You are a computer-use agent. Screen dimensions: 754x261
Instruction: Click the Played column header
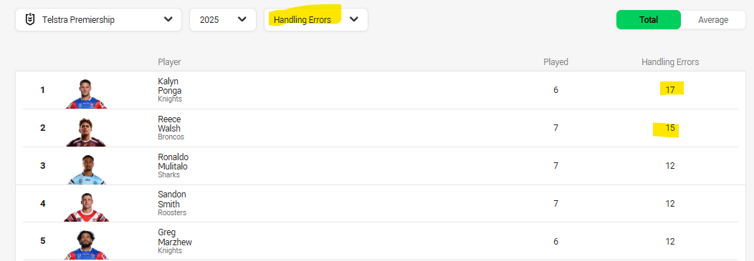(x=556, y=62)
